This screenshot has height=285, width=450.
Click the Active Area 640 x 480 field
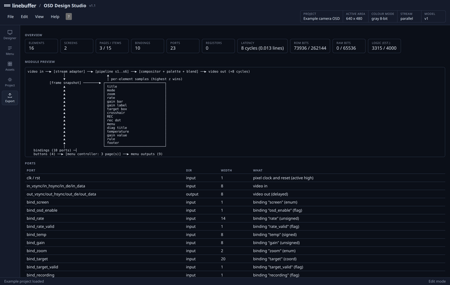(355, 16)
